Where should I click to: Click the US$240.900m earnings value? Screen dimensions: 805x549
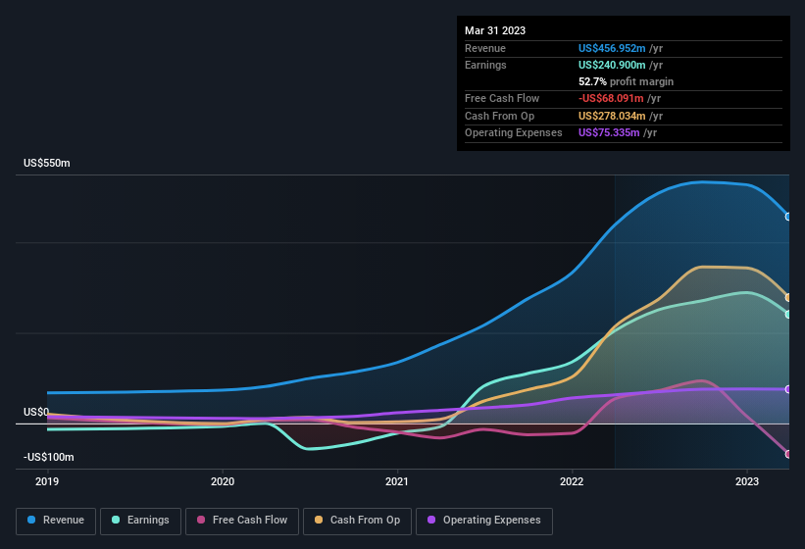click(612, 65)
